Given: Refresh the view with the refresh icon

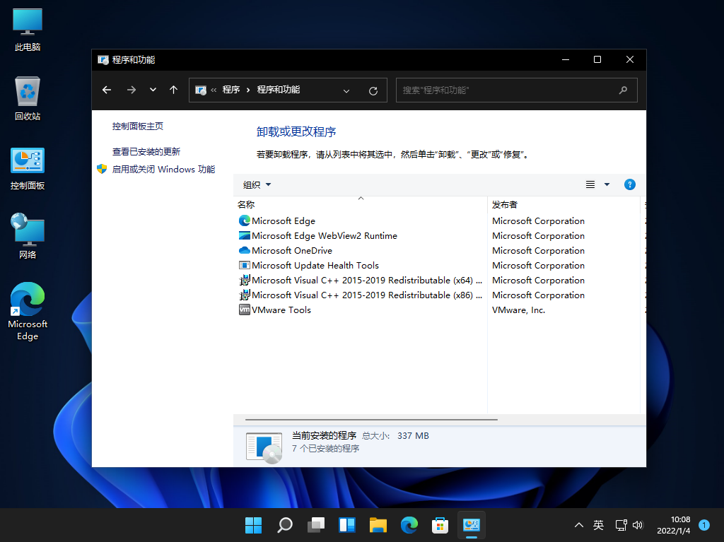Looking at the screenshot, I should point(374,90).
